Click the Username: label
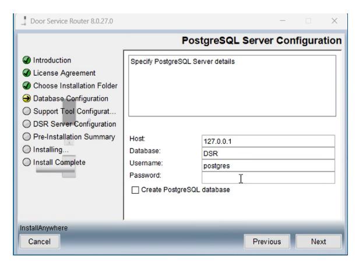This screenshot has width=359, height=270. click(x=146, y=163)
